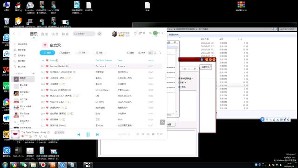The height and width of the screenshot is (168, 298).
Task: Click the lock icon at toolbar right
Action: click(x=160, y=53)
